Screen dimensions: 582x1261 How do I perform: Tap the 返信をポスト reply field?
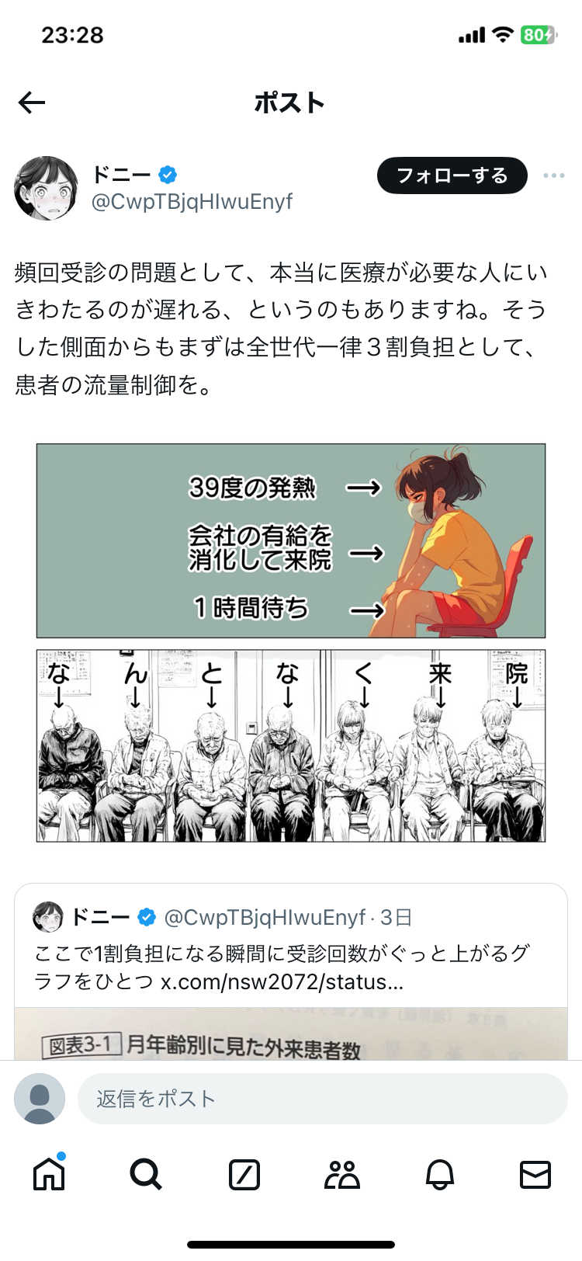pyautogui.click(x=323, y=1099)
